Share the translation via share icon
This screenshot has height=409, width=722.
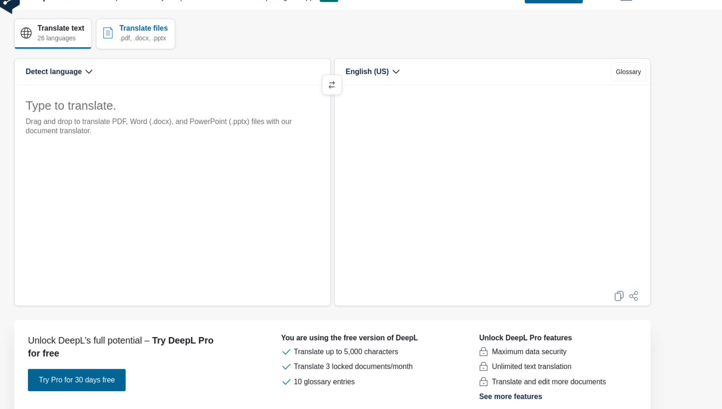click(x=634, y=296)
